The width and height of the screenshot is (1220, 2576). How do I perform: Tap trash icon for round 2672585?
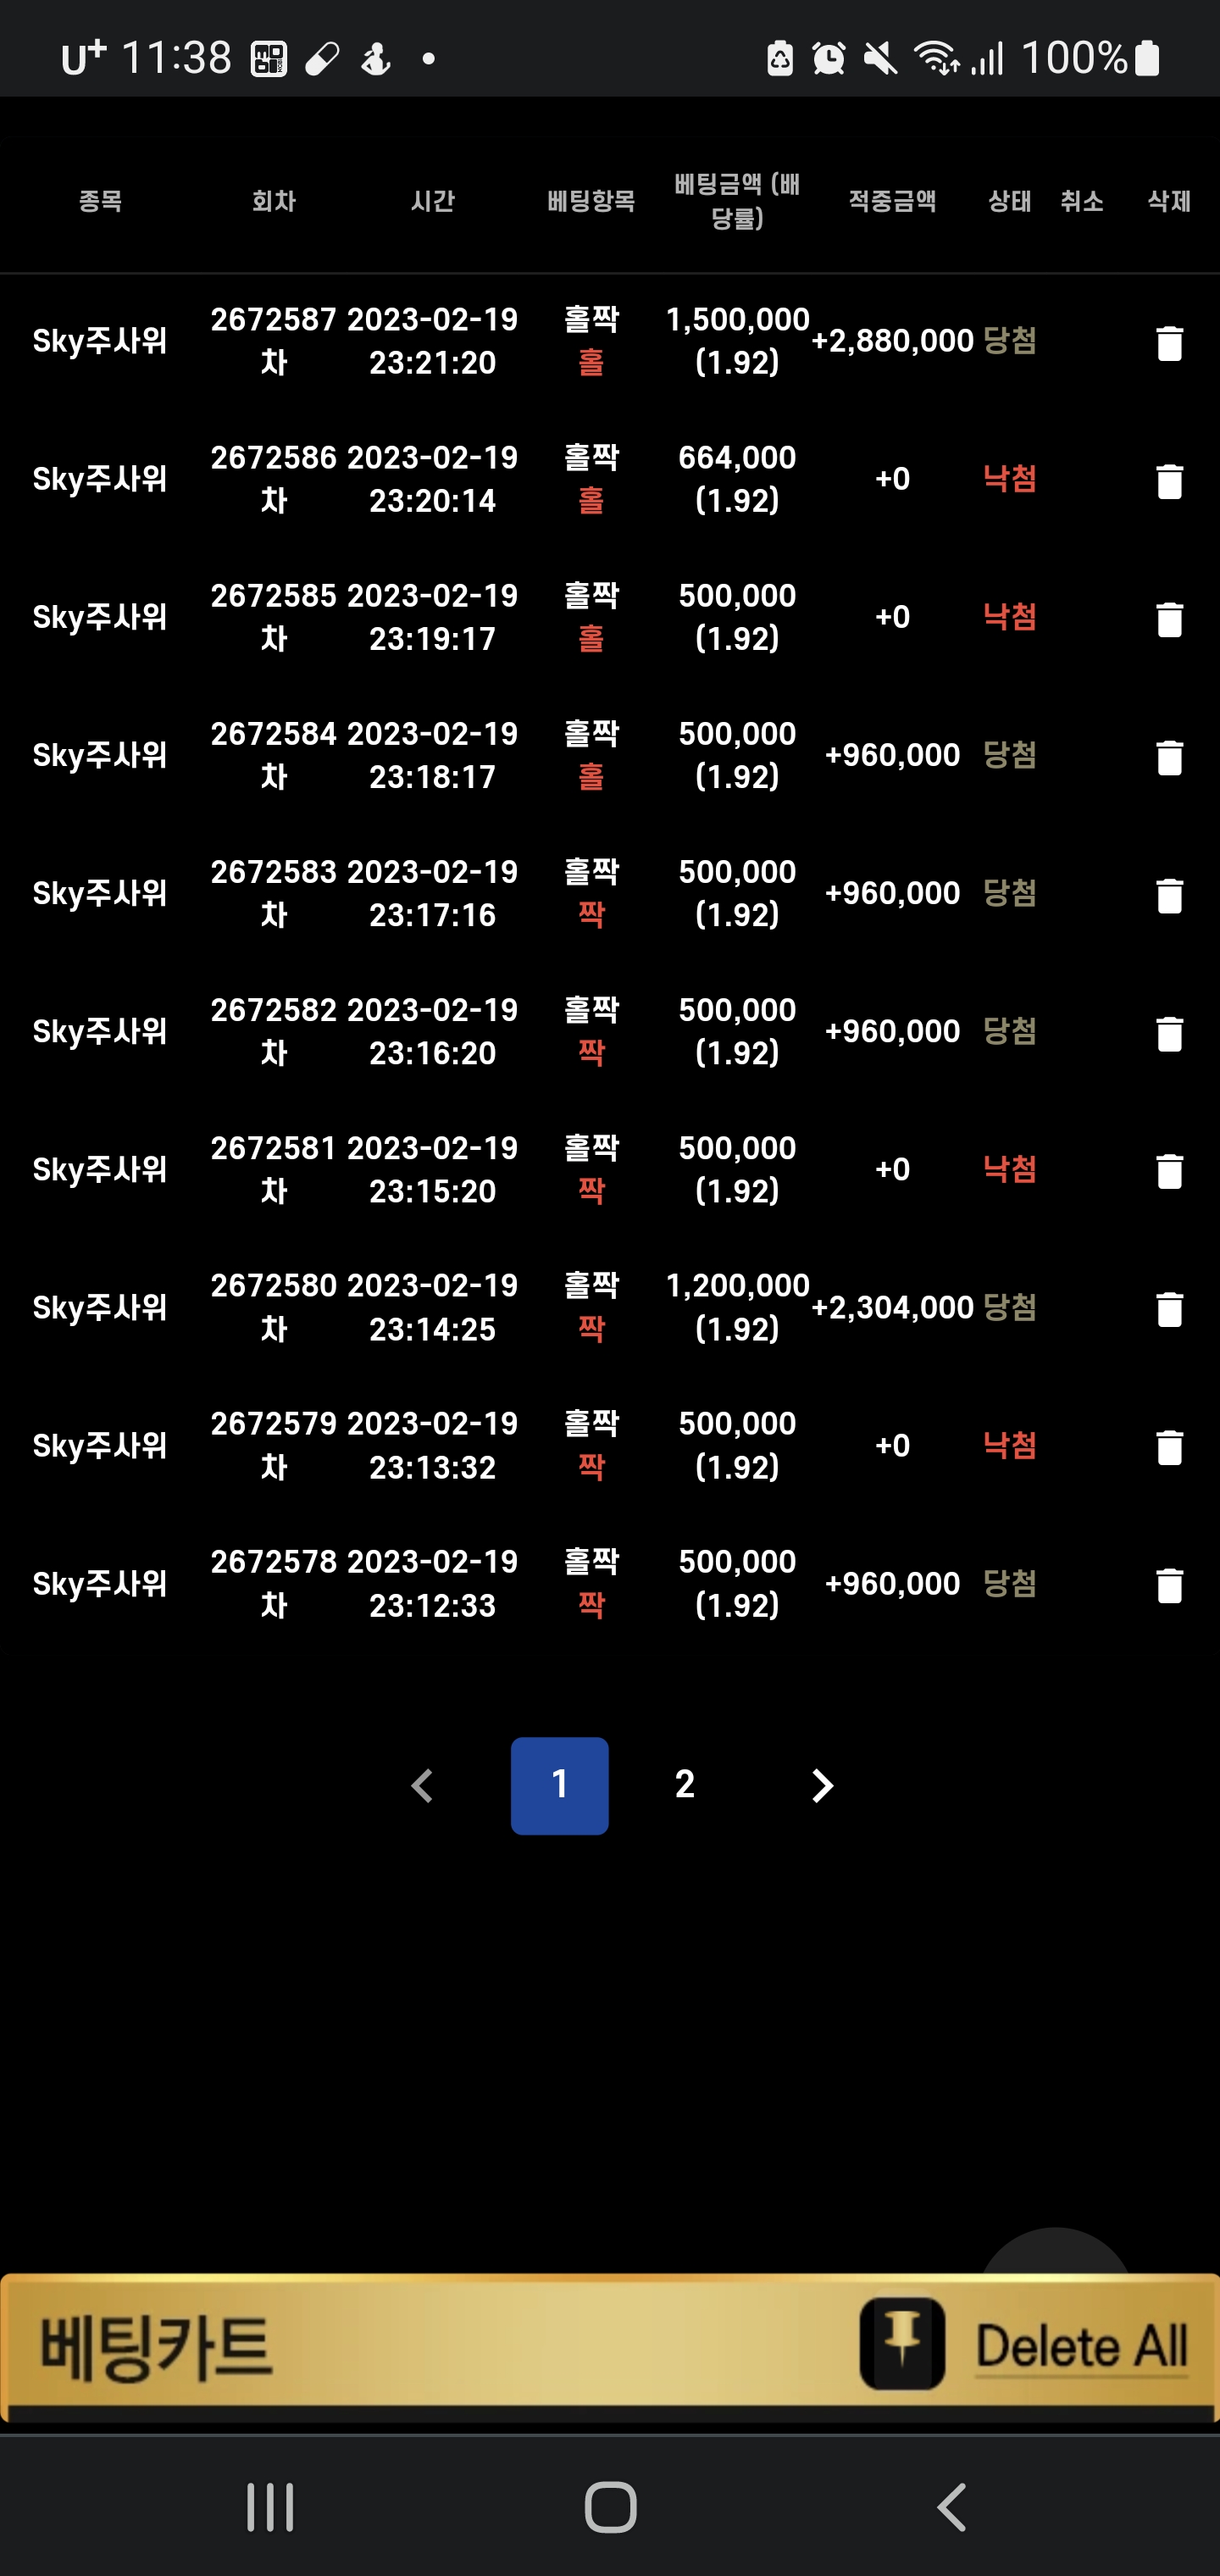1169,619
